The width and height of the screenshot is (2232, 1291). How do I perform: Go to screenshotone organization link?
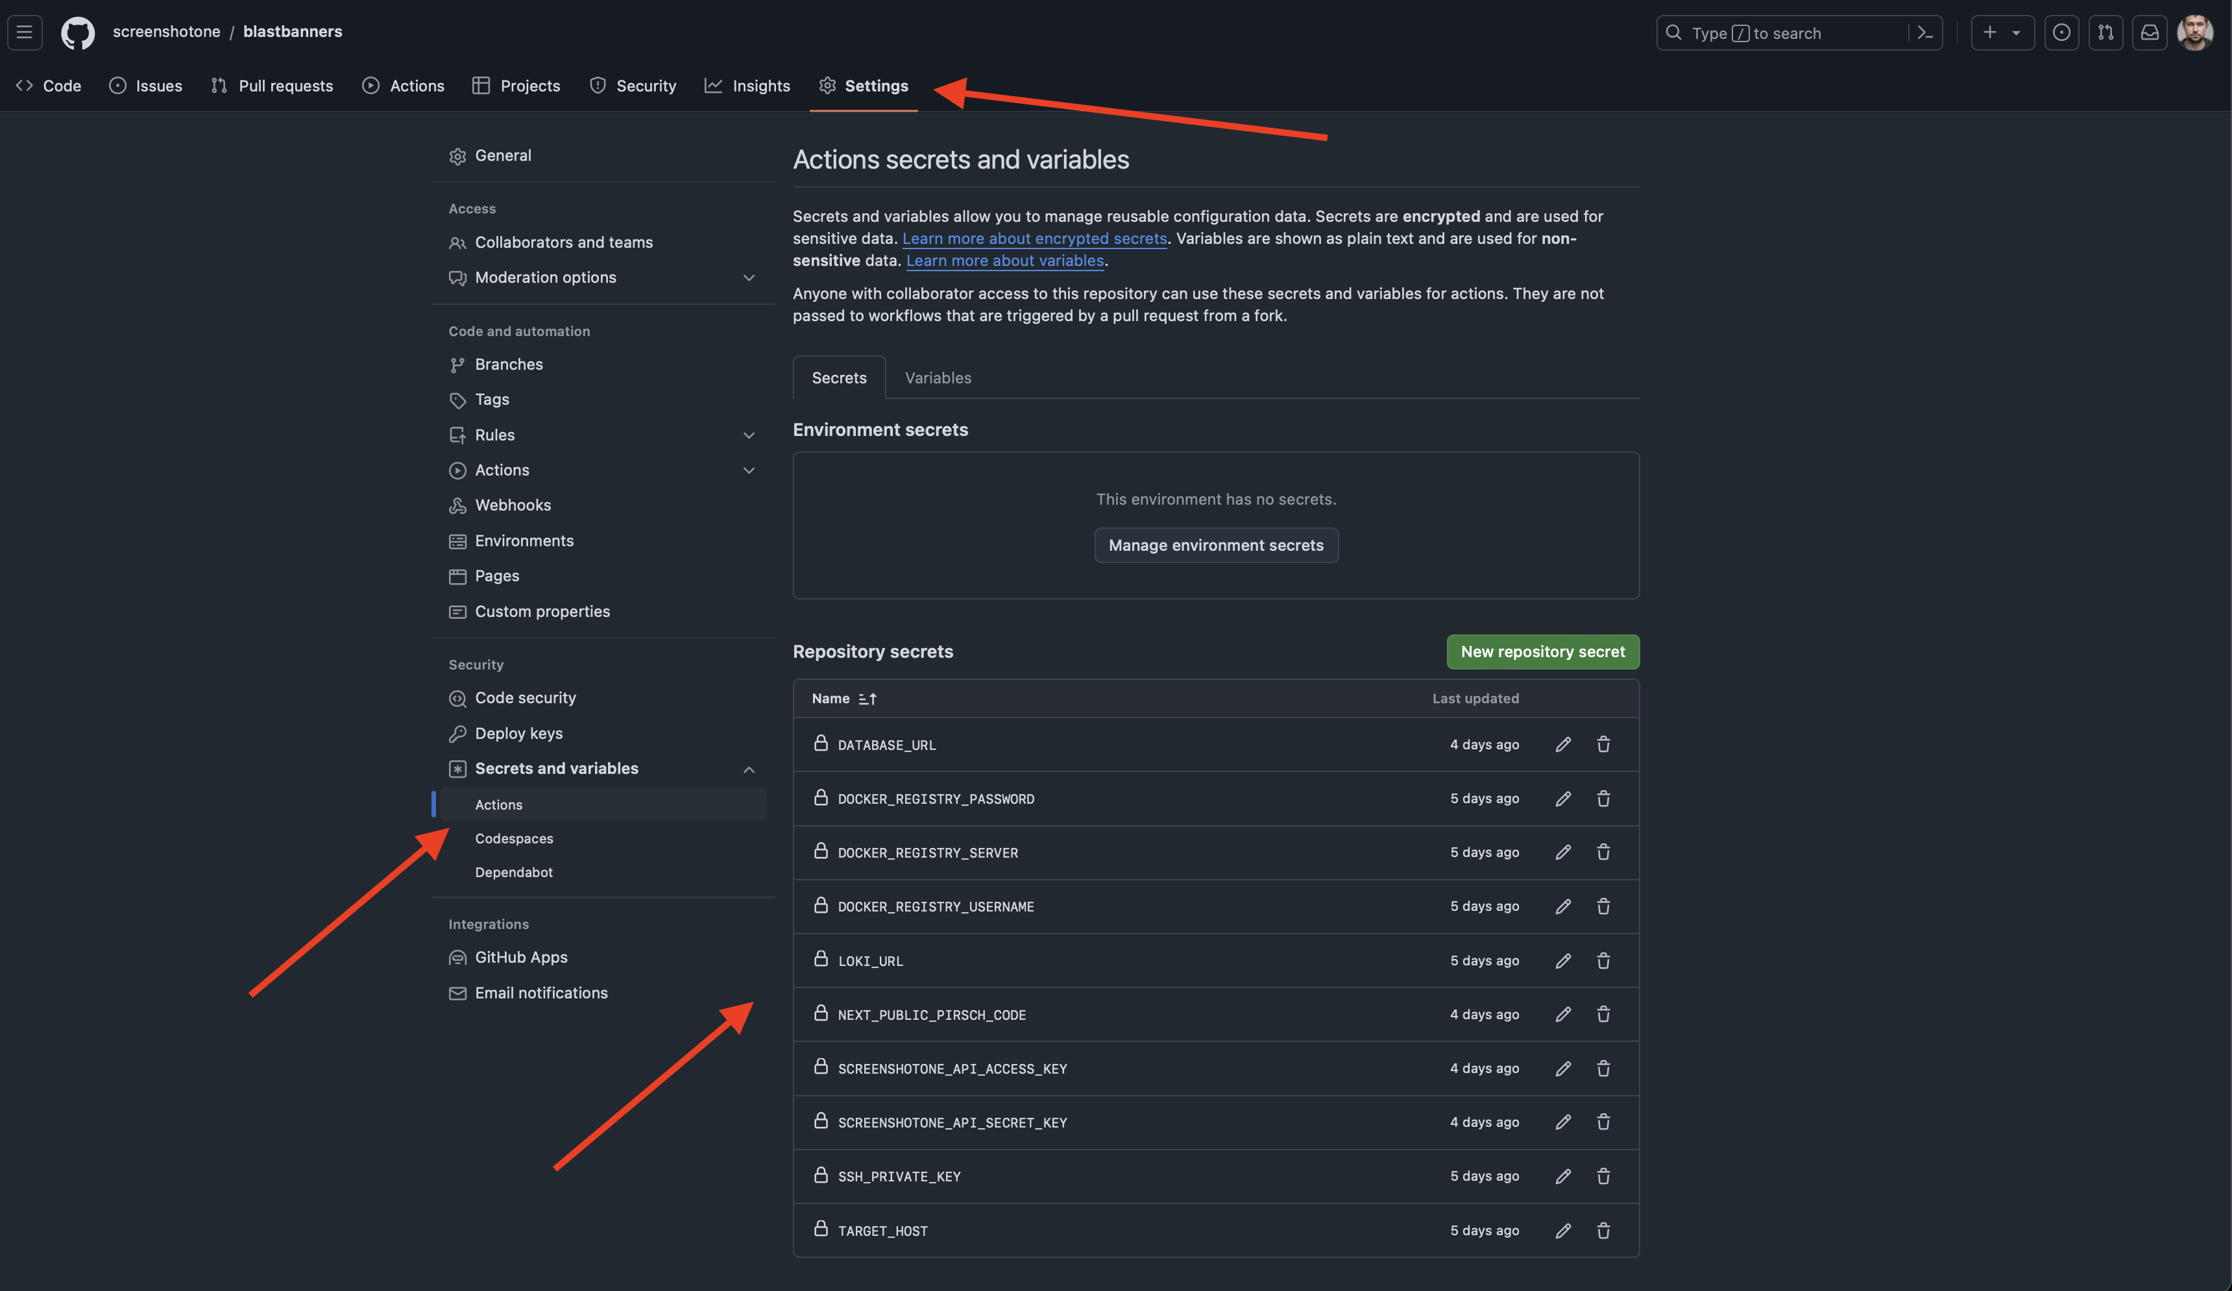(x=167, y=32)
